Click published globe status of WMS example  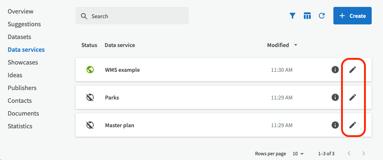(90, 70)
